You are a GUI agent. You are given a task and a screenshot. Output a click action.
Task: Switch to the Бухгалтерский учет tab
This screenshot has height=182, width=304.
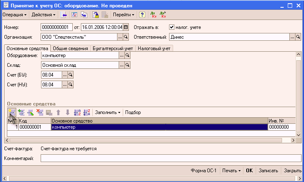point(113,48)
